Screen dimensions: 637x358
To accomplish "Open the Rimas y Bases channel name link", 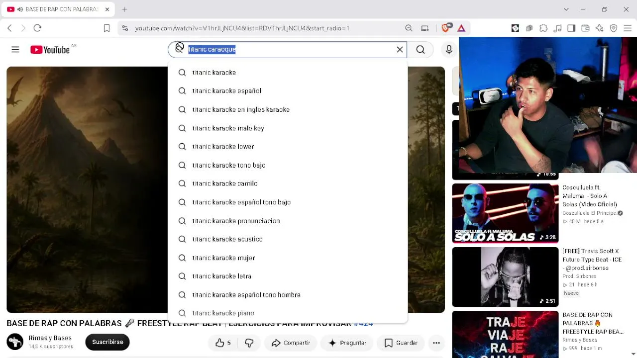I will coord(50,338).
